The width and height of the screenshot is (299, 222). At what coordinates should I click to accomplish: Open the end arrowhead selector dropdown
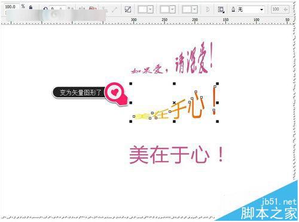(190, 10)
